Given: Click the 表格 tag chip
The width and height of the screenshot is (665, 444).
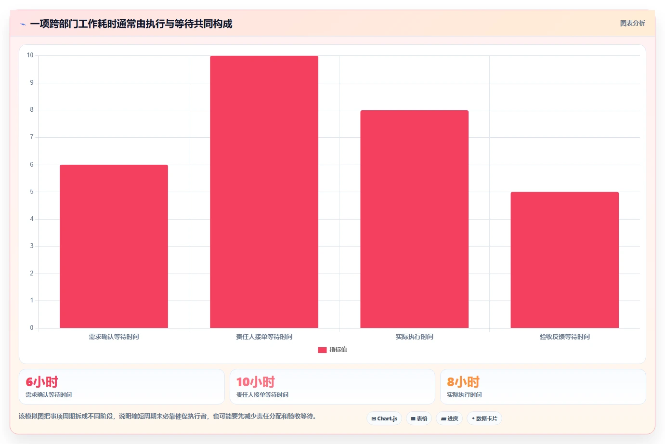Looking at the screenshot, I should [x=419, y=418].
